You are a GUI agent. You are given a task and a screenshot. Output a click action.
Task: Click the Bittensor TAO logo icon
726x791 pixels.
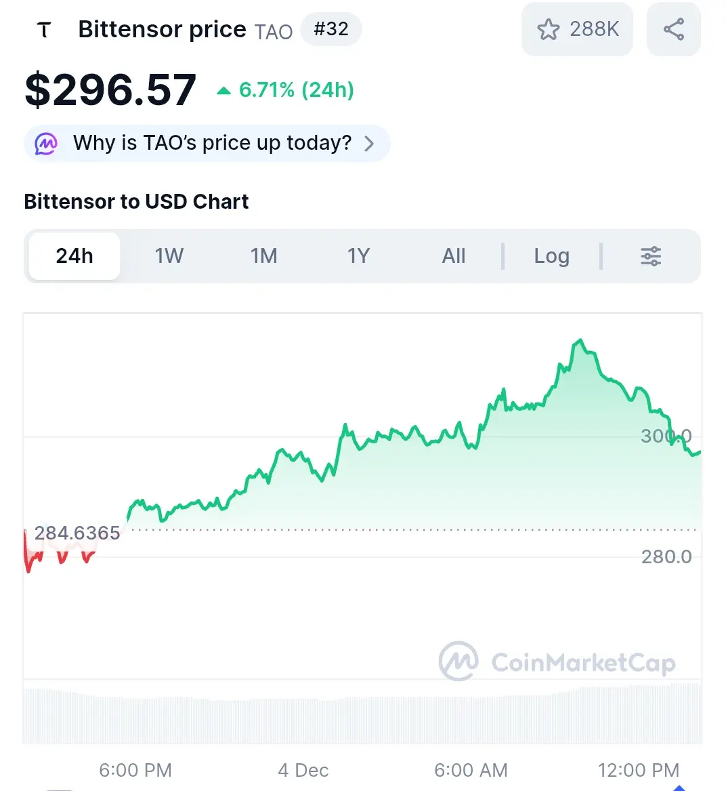point(44,30)
